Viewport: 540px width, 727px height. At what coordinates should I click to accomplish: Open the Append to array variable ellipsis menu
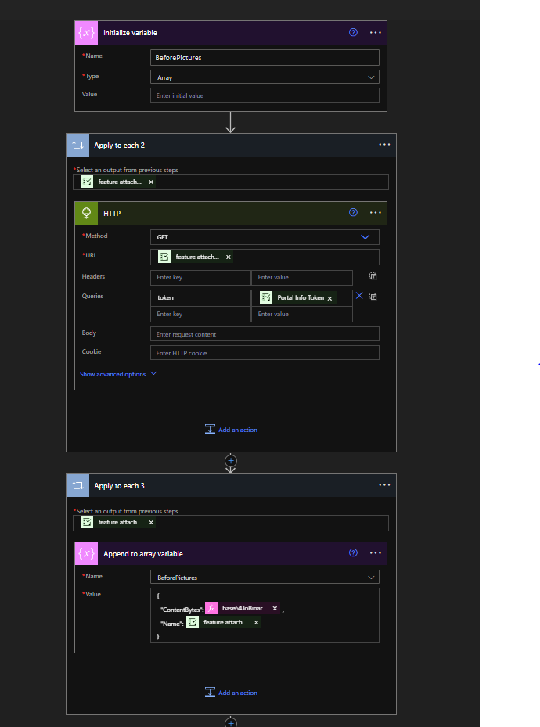tap(376, 552)
